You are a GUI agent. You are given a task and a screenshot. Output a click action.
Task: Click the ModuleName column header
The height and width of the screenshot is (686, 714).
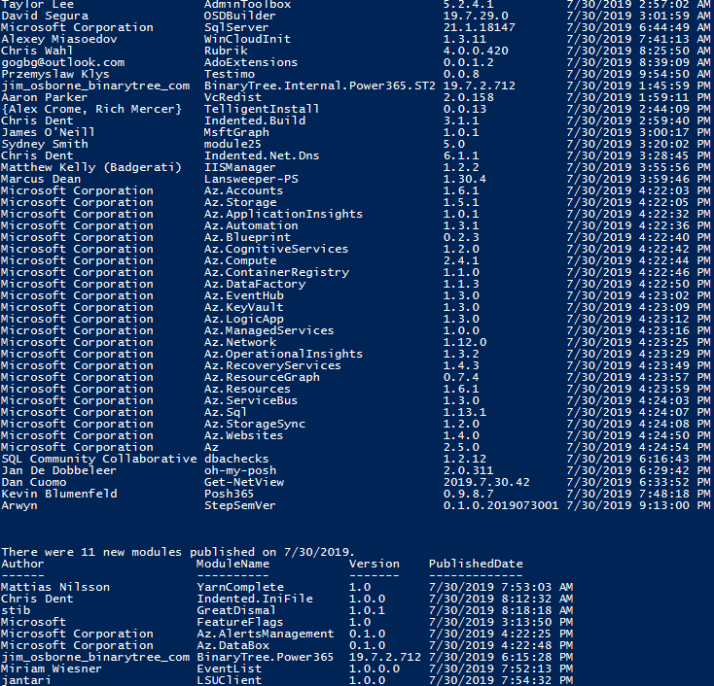point(232,564)
